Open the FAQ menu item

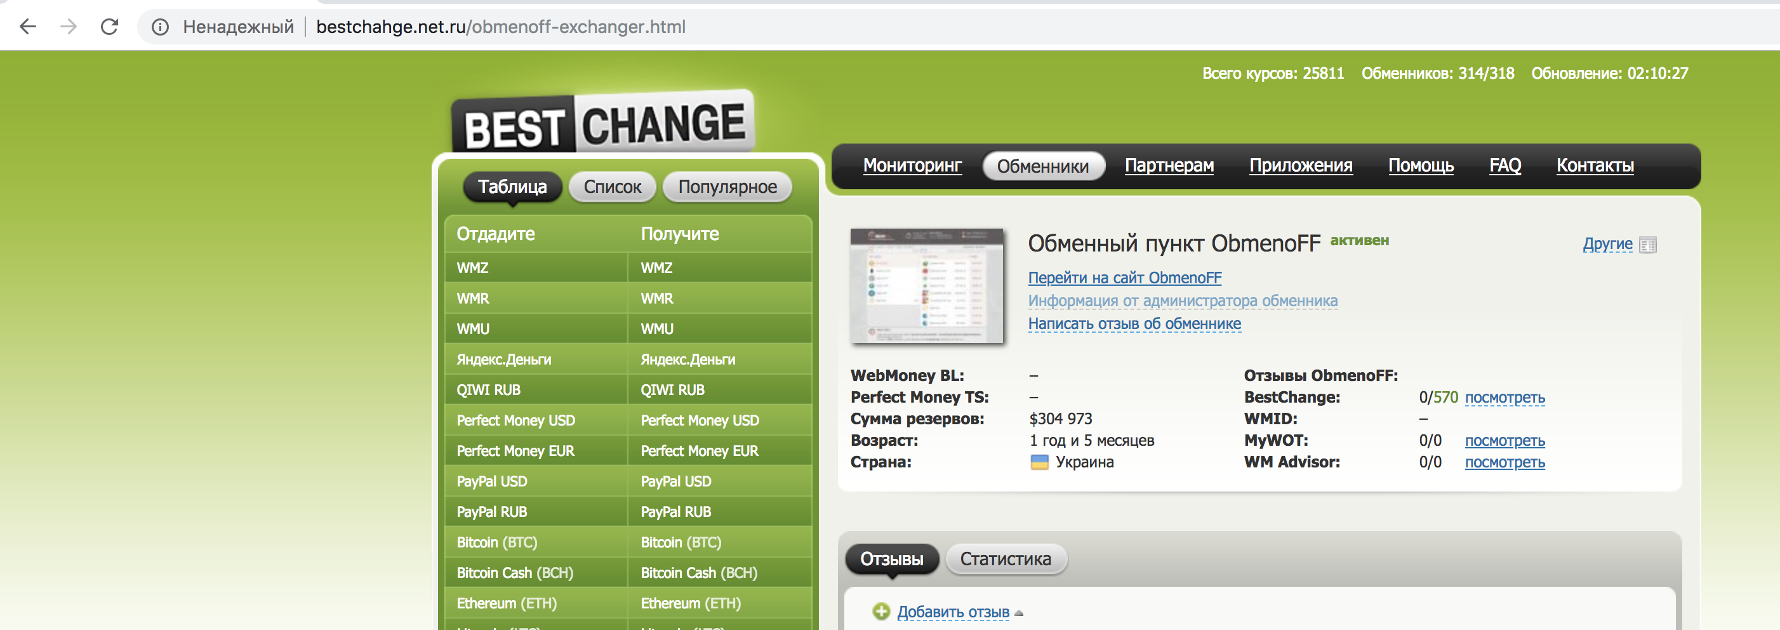click(x=1505, y=165)
